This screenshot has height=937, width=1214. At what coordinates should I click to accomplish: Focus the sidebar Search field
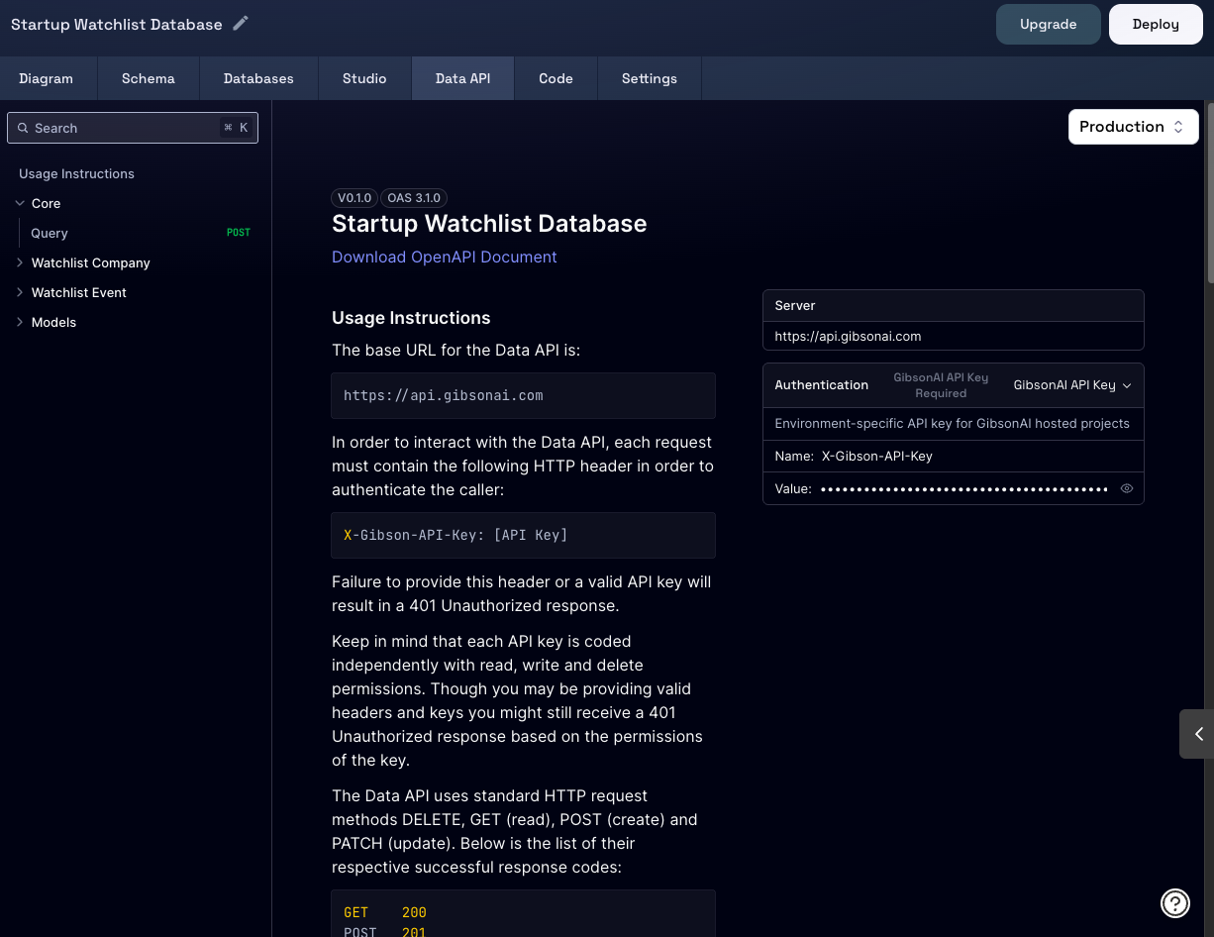click(x=133, y=128)
